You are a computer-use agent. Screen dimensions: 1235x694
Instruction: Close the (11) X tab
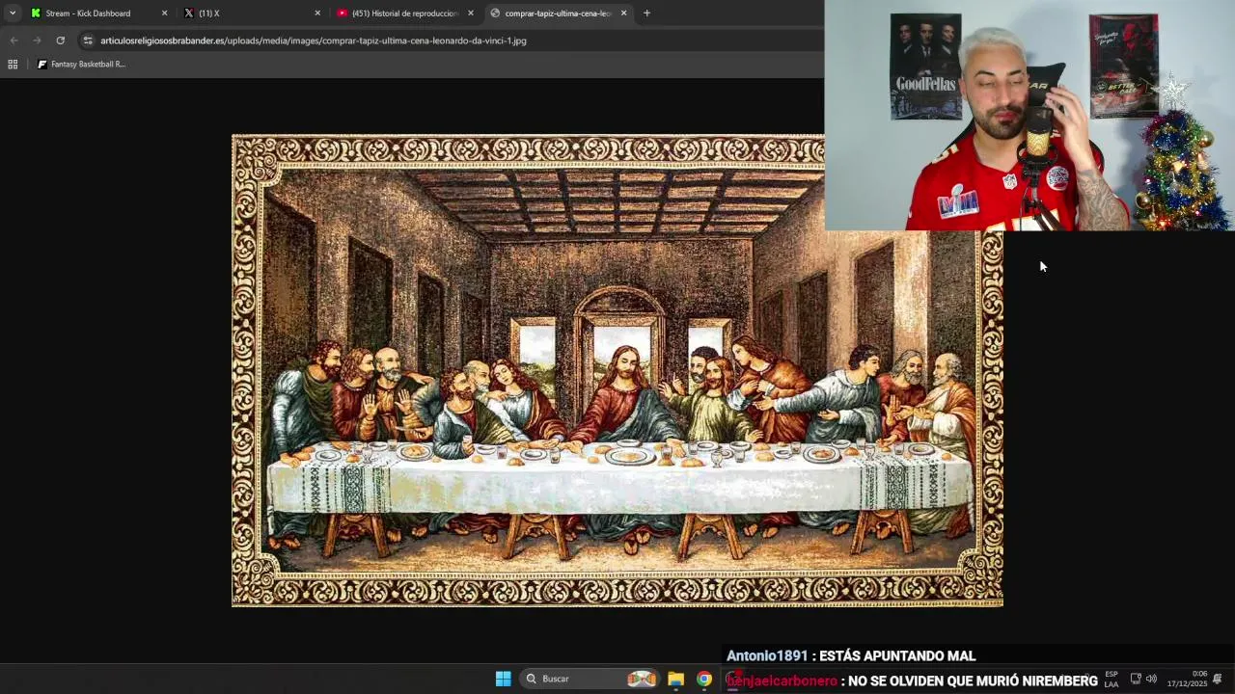click(317, 13)
